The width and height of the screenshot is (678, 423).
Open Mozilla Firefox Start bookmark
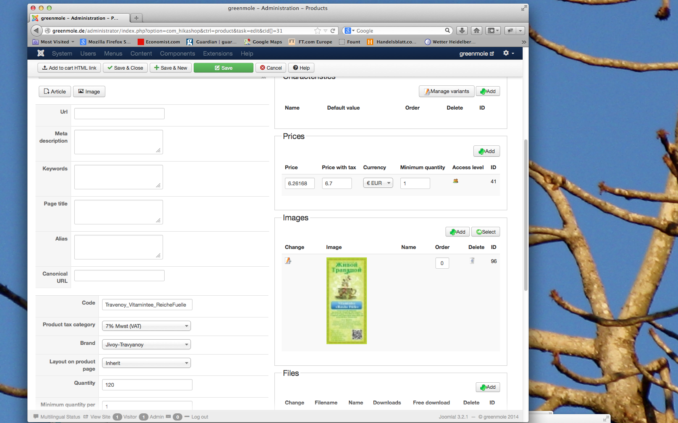(106, 42)
